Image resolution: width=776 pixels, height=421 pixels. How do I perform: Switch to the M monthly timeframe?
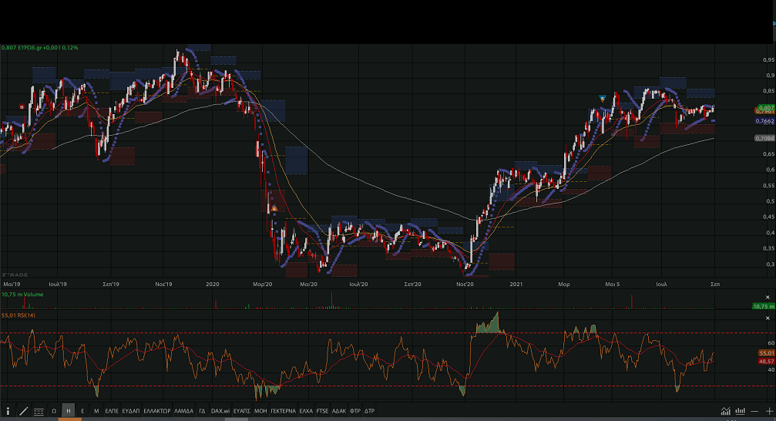pos(96,412)
